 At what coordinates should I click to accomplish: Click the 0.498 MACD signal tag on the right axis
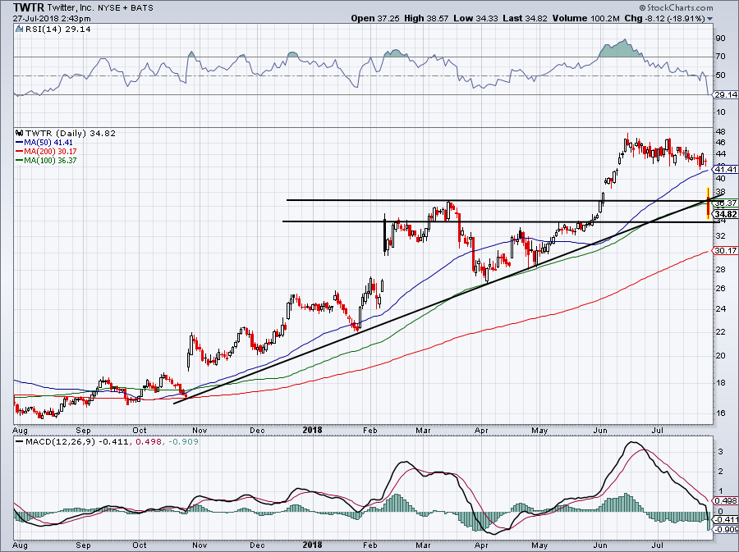pyautogui.click(x=726, y=501)
